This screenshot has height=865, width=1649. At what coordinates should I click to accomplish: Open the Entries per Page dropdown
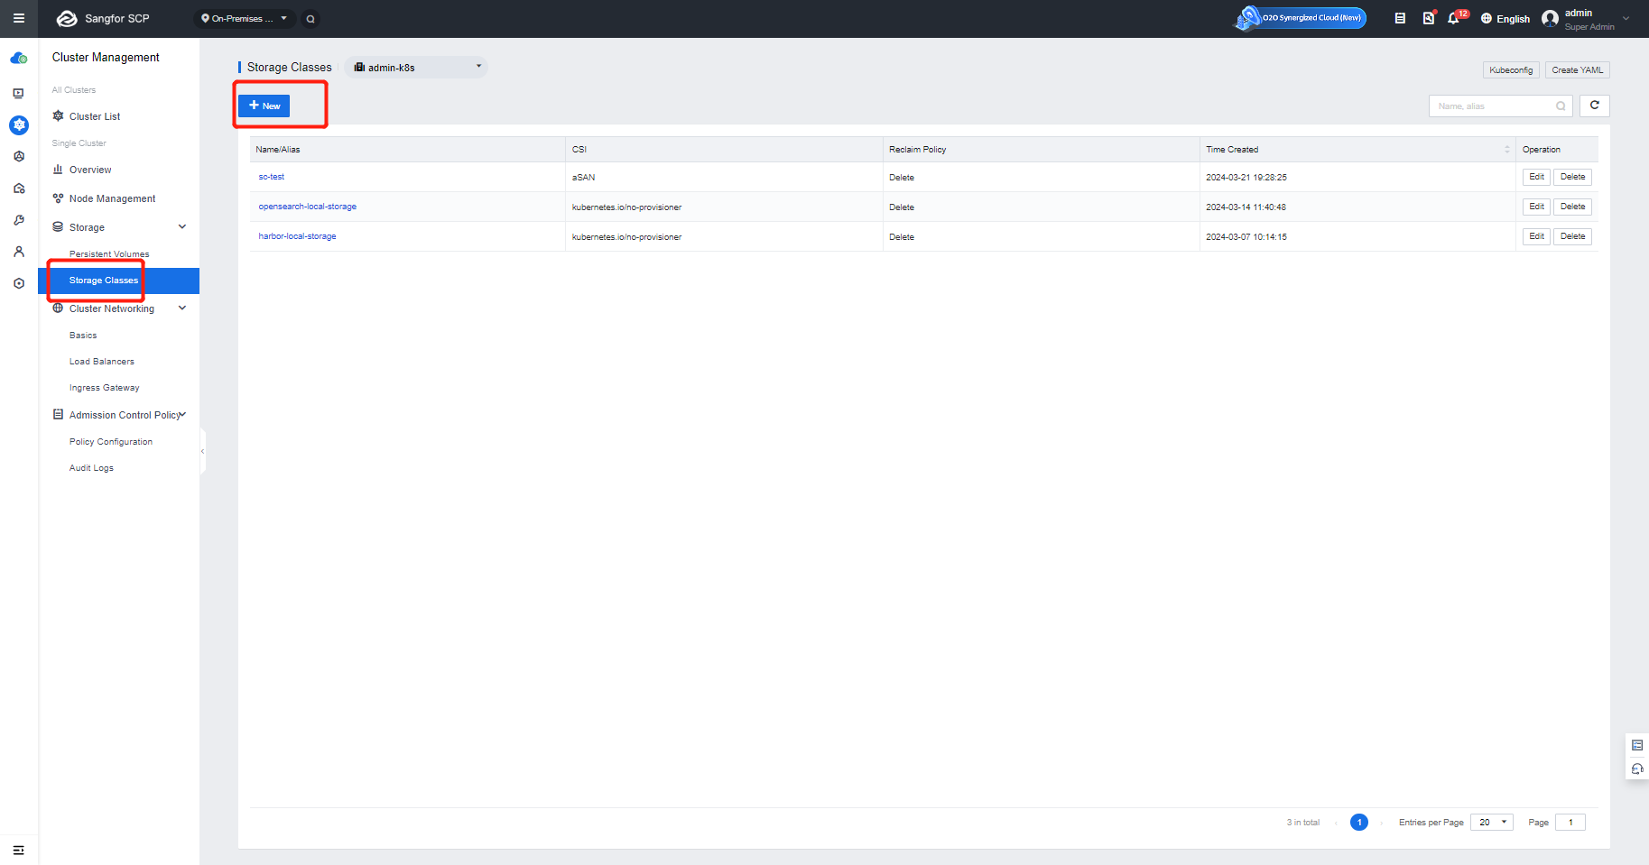click(1491, 823)
